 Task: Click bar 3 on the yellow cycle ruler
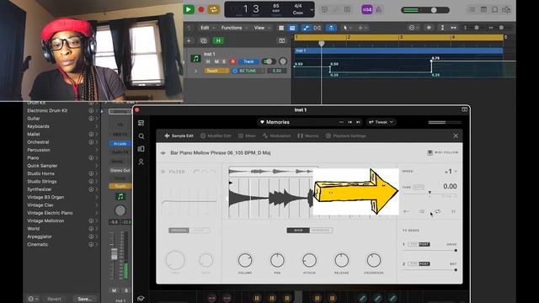pos(401,37)
